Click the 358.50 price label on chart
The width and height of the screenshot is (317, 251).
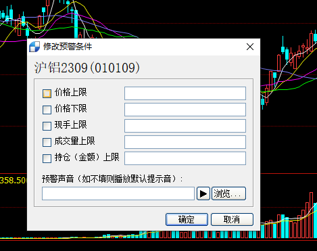(x=14, y=181)
